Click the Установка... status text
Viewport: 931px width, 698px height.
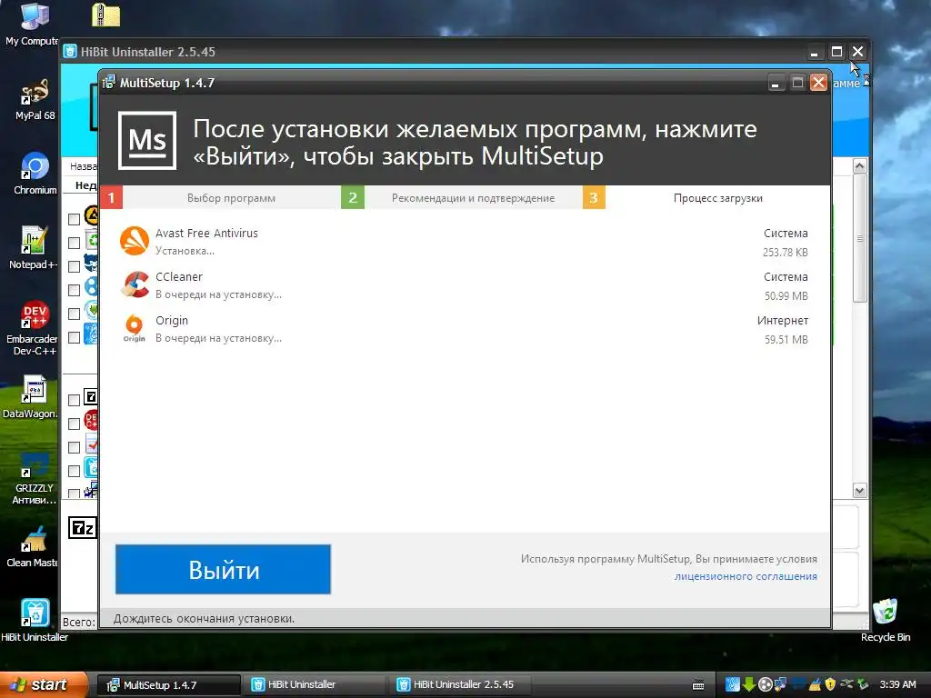[185, 251]
